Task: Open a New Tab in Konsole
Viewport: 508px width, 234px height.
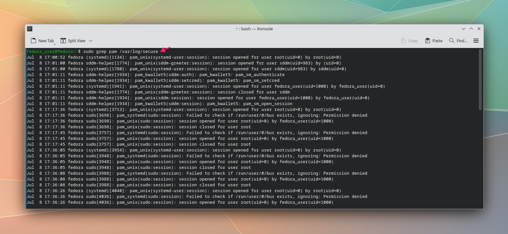Action: click(42, 41)
